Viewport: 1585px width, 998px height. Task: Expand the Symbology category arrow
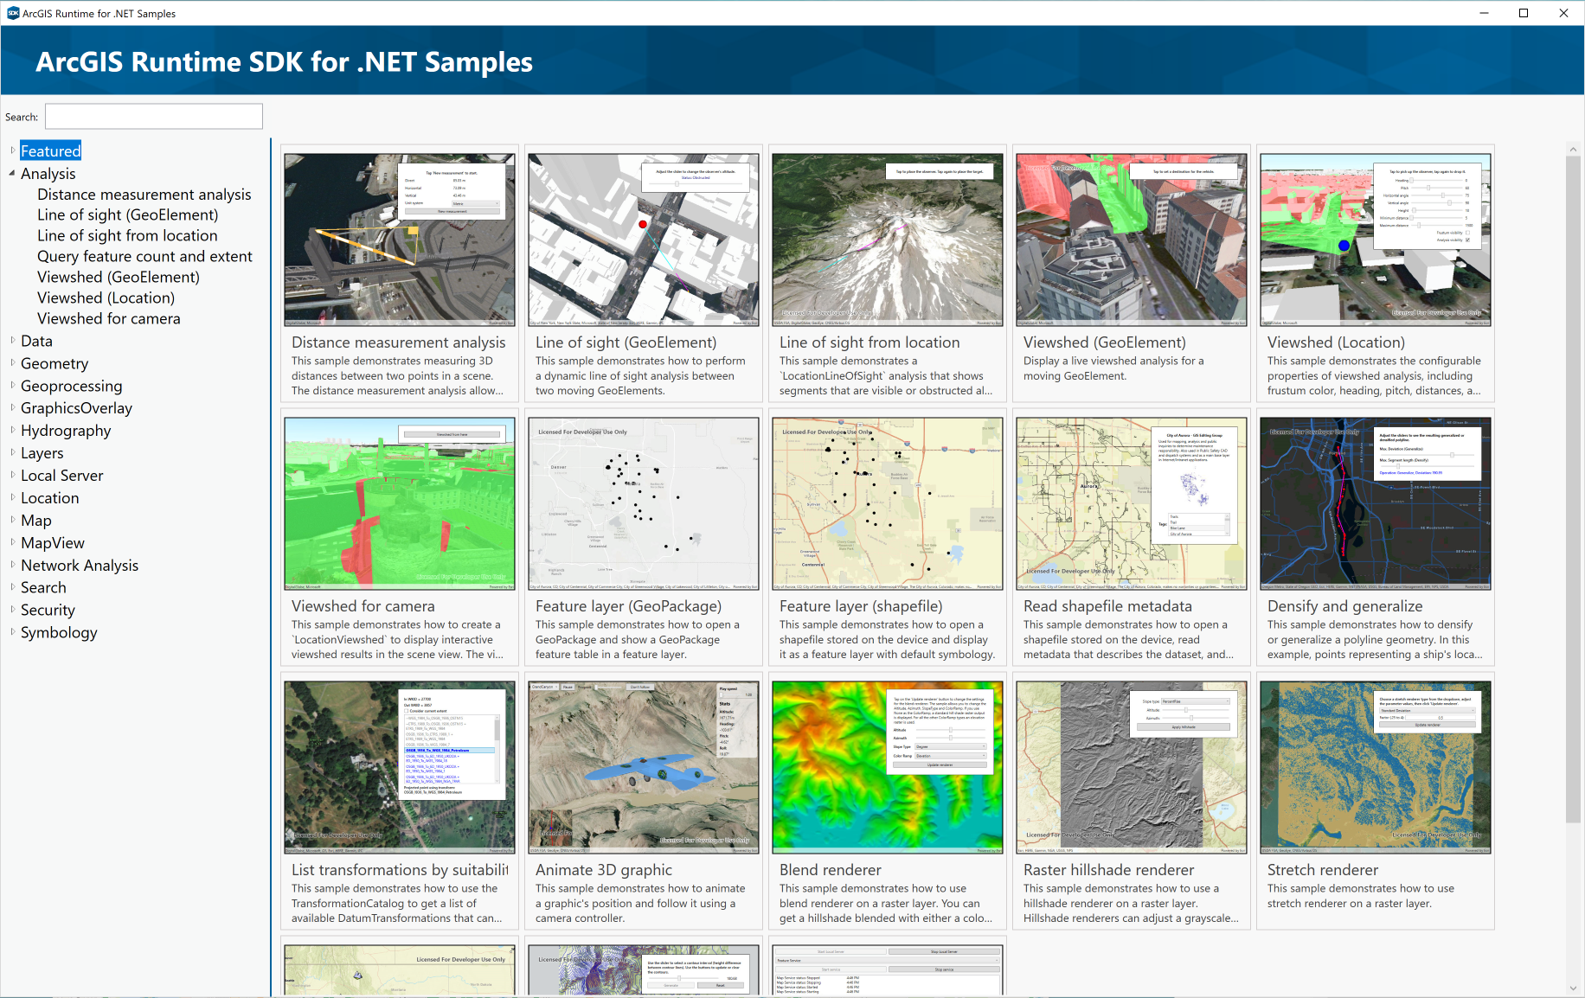point(12,631)
